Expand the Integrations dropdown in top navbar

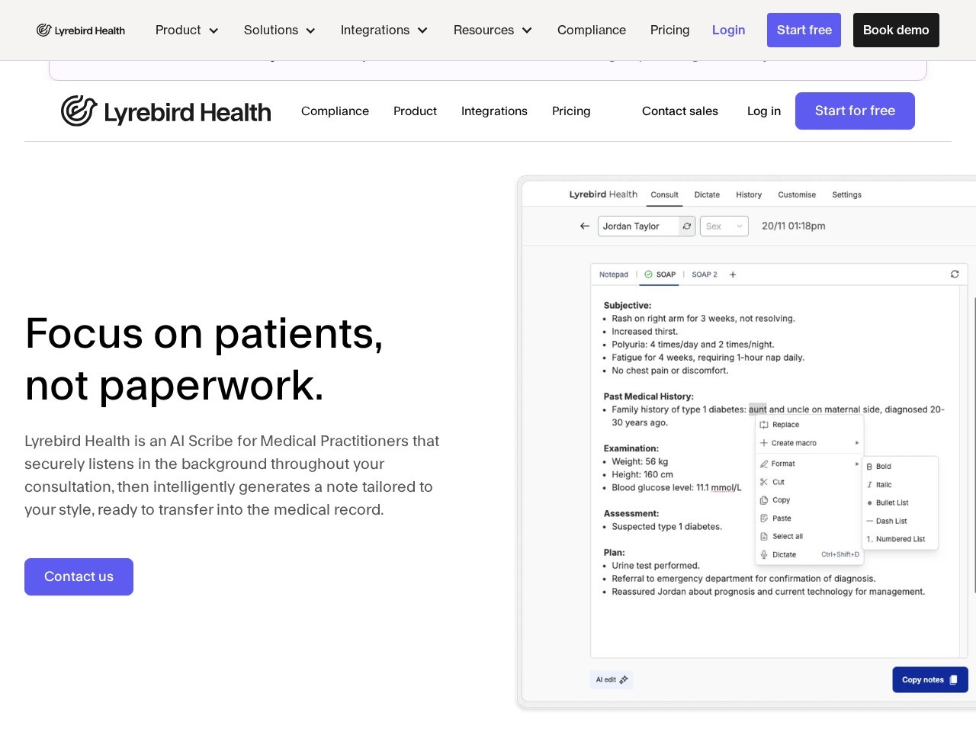[384, 30]
